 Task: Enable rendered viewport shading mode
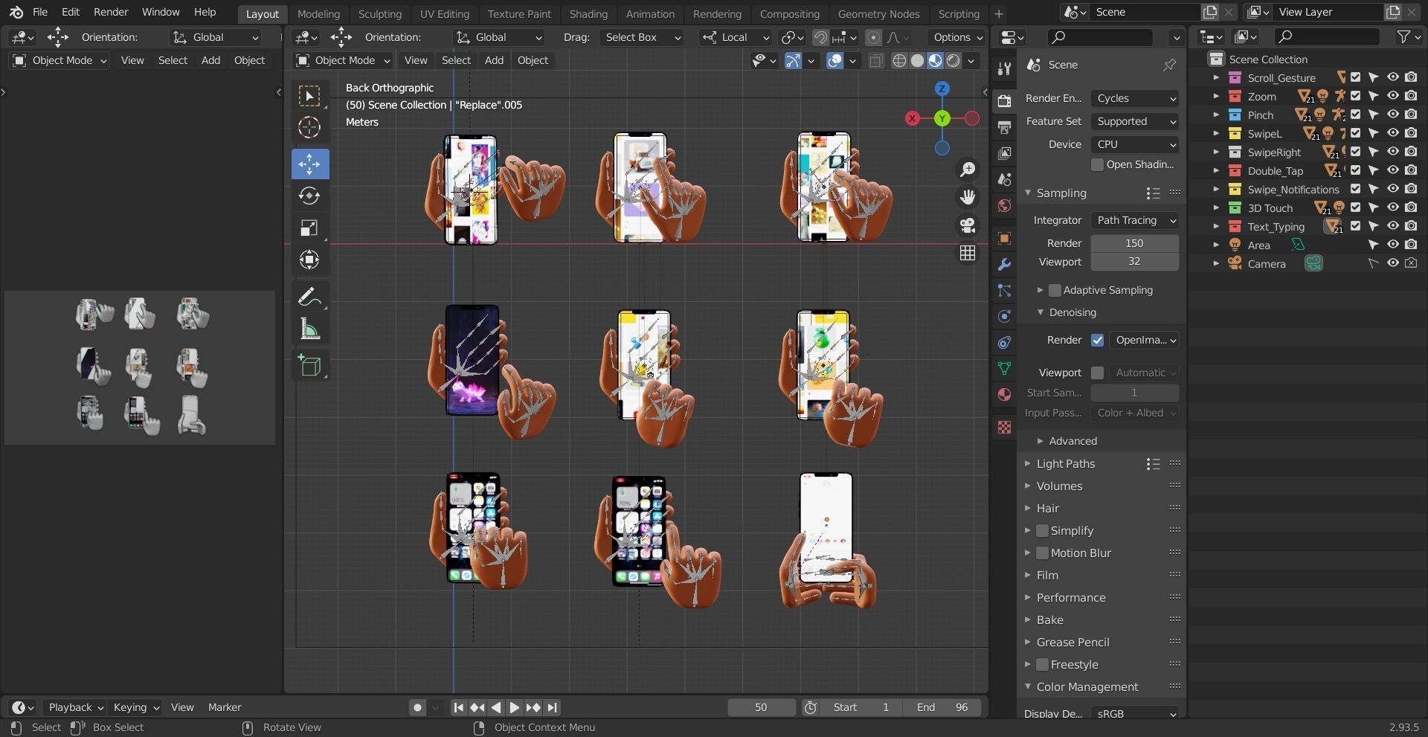pos(953,61)
